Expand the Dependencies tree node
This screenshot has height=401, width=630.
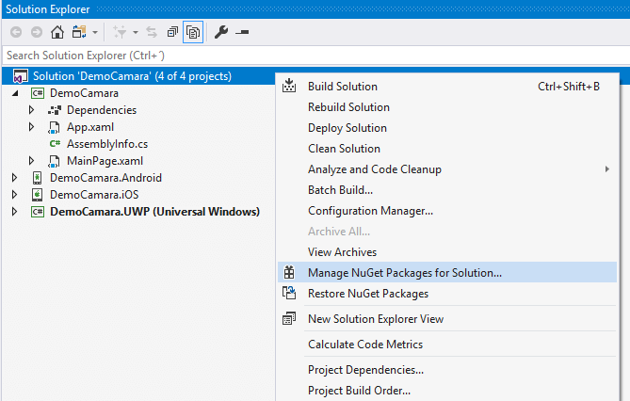[x=31, y=110]
